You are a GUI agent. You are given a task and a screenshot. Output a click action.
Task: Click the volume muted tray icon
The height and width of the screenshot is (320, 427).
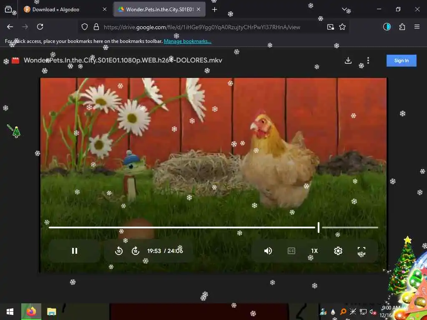coord(372,312)
